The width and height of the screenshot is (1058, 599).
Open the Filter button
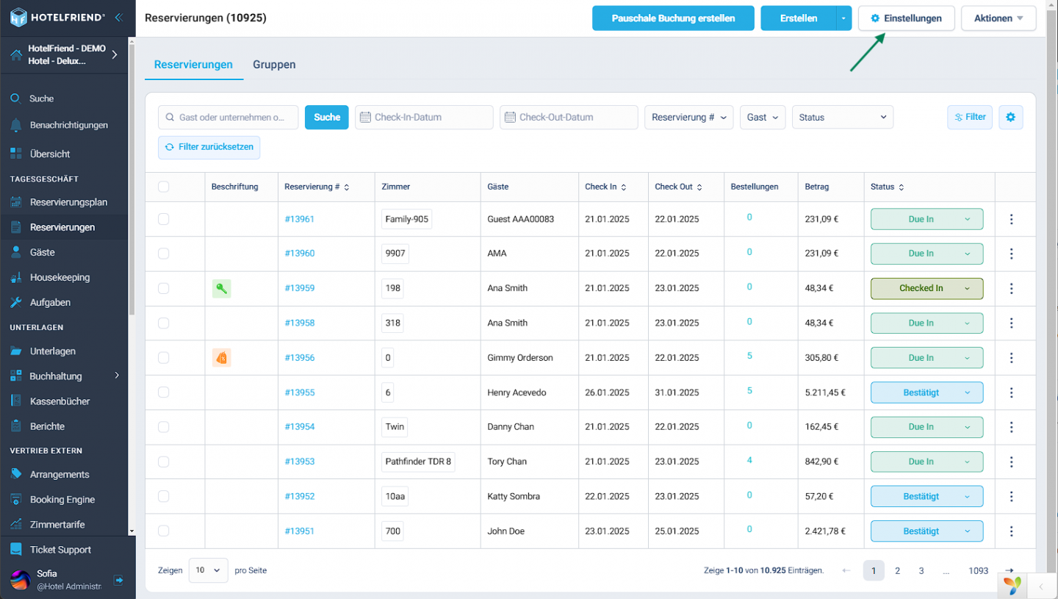point(970,117)
